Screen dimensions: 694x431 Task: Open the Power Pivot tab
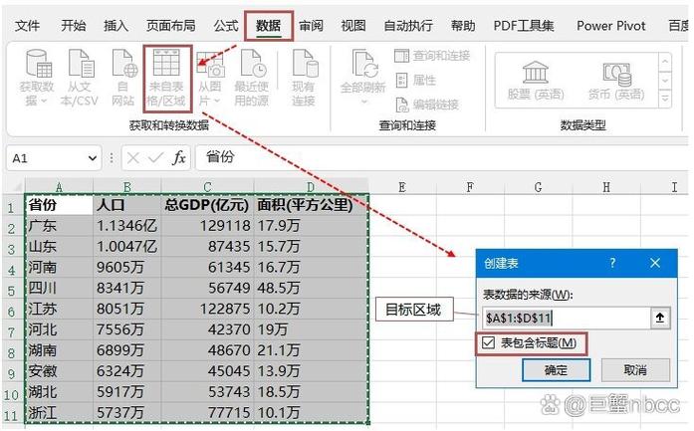click(x=610, y=26)
